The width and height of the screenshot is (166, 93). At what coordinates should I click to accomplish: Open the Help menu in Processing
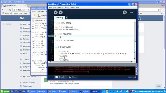tap(77, 7)
